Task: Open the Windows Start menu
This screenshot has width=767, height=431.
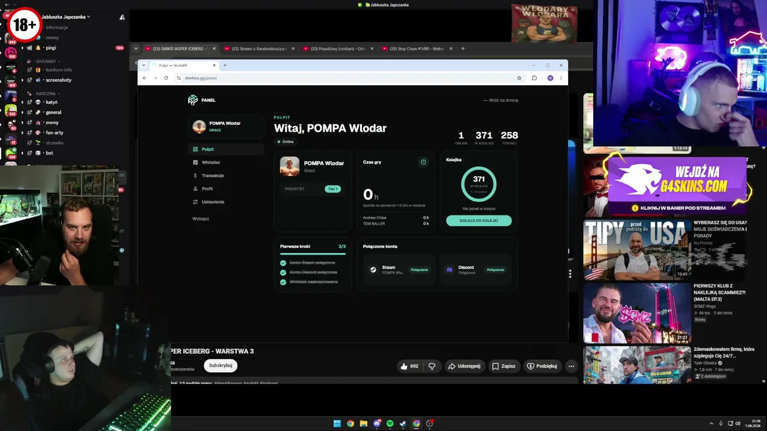Action: (337, 424)
